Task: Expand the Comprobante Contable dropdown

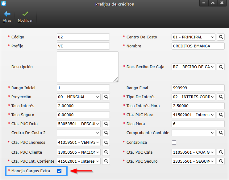Action: (x=193, y=133)
